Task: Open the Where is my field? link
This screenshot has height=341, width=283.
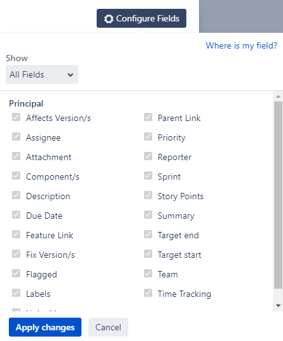Action: coord(241,45)
